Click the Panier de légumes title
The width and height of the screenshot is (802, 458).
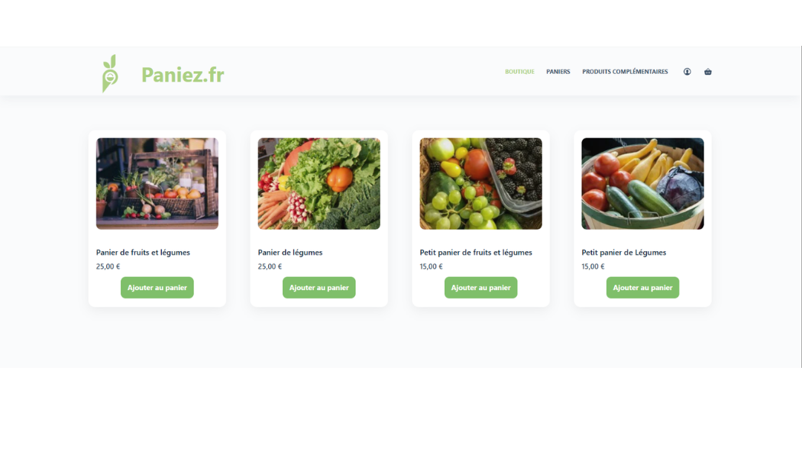tap(290, 253)
